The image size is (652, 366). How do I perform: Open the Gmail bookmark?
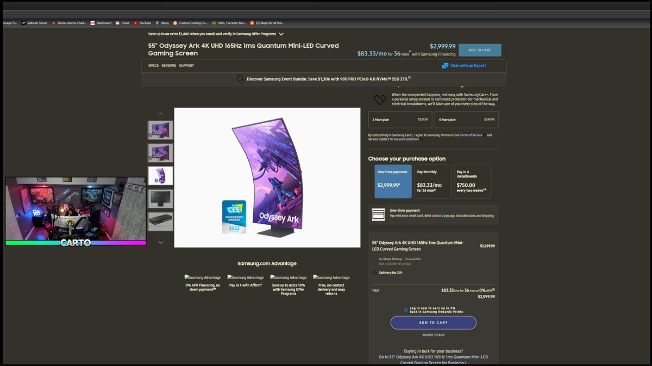click(122, 23)
